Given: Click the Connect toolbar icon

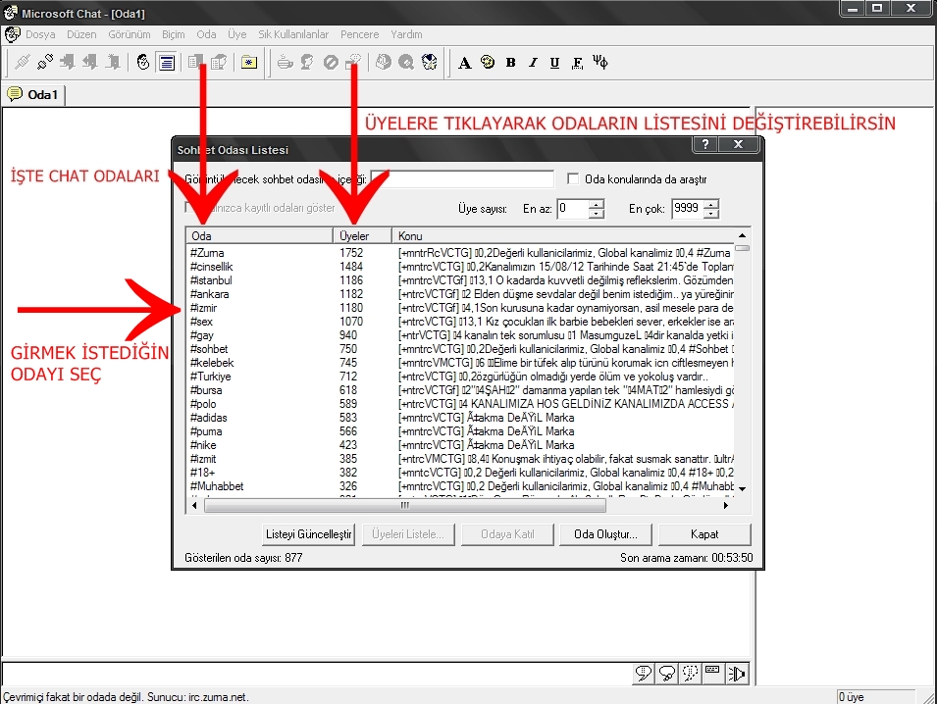Looking at the screenshot, I should [x=23, y=62].
